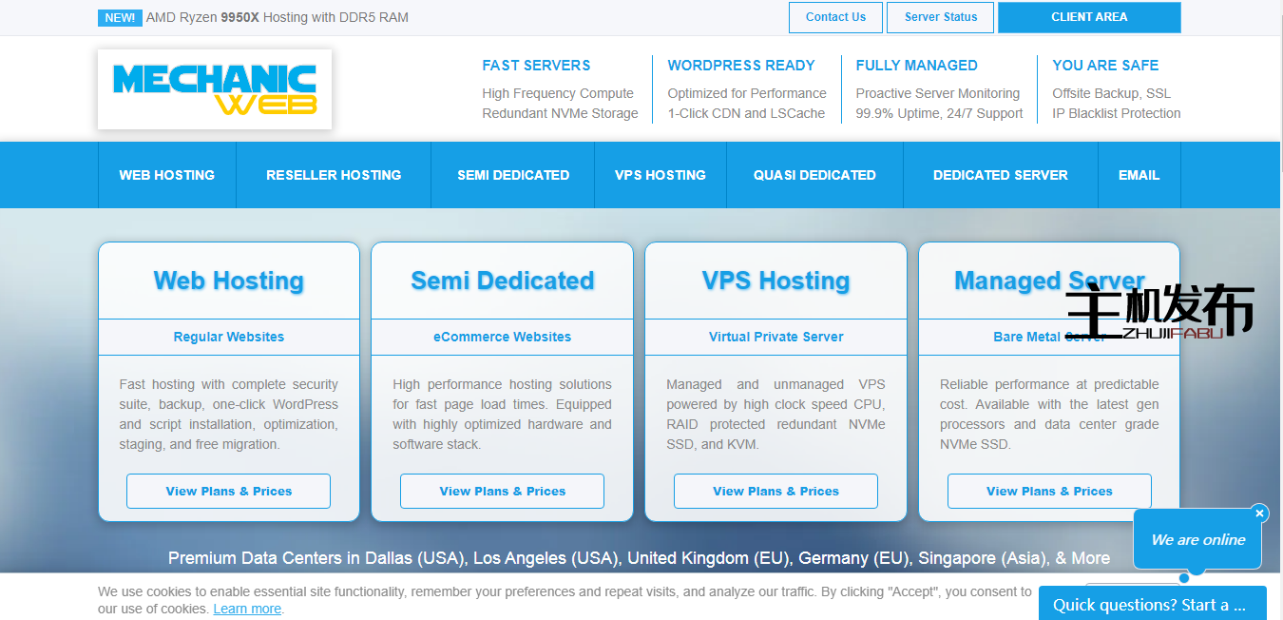Start a chat via 'Quick questions?' bar
Screen dimensions: 1283x620
(1152, 605)
